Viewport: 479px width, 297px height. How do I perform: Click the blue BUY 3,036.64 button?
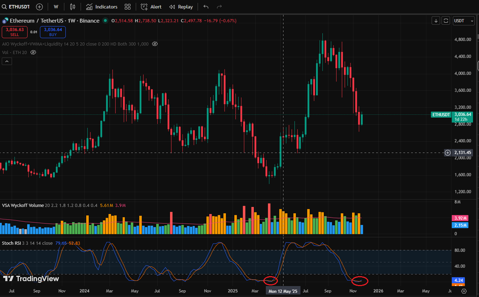coord(53,32)
